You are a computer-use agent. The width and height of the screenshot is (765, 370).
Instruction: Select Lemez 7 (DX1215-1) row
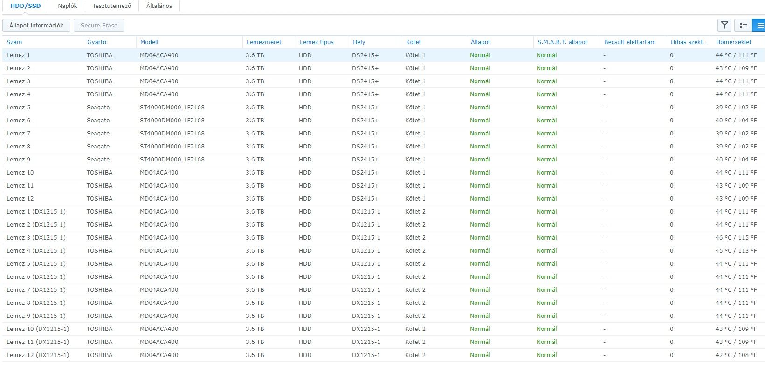tap(384, 289)
